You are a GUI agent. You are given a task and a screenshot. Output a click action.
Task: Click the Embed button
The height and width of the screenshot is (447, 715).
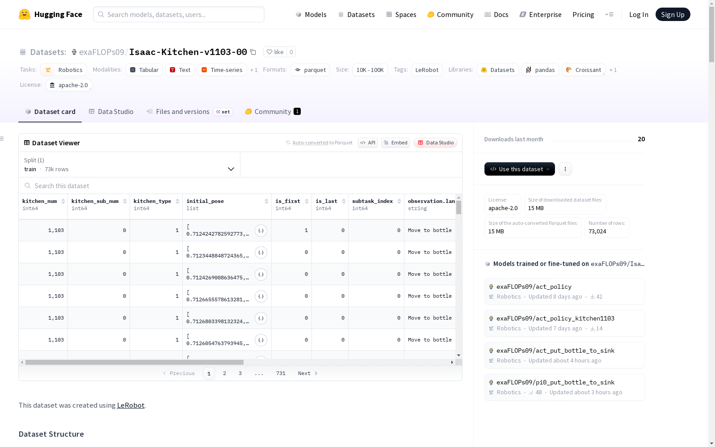[395, 143]
